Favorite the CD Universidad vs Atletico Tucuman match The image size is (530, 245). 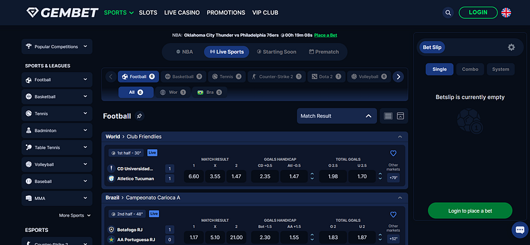coord(393,153)
